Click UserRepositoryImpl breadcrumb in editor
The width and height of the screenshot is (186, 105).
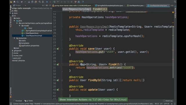tap(77, 9)
